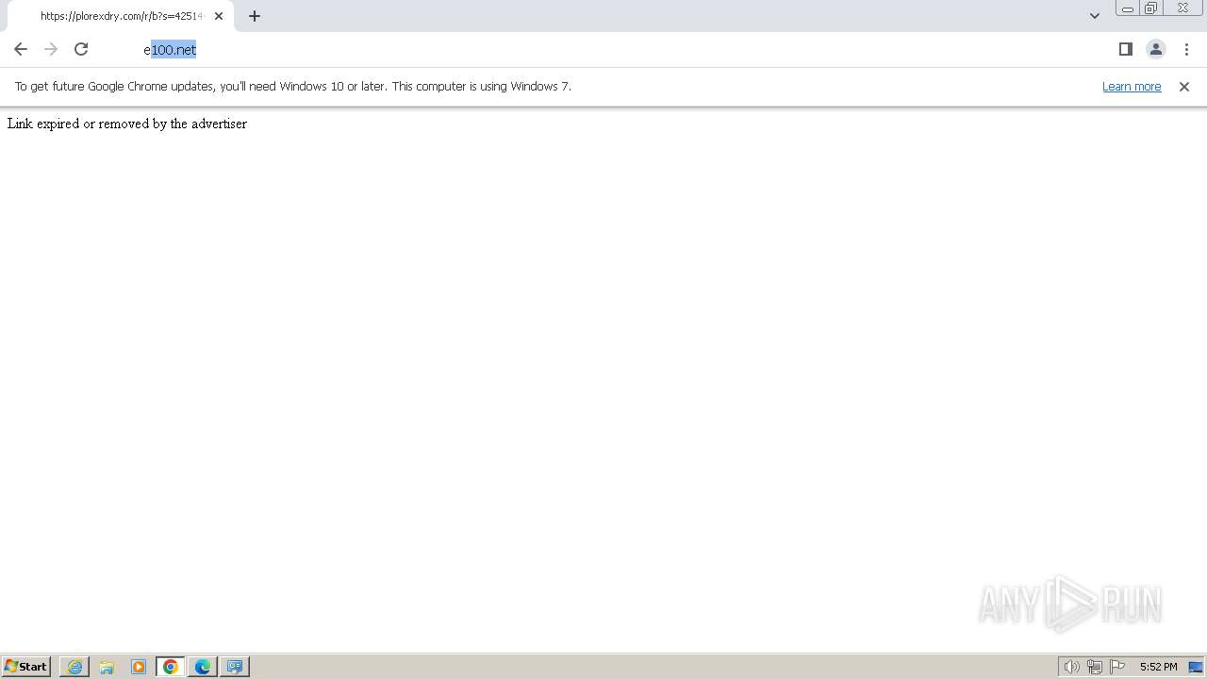The image size is (1207, 679).
Task: Open Windows Explorer folder from the taskbar
Action: pos(107,667)
